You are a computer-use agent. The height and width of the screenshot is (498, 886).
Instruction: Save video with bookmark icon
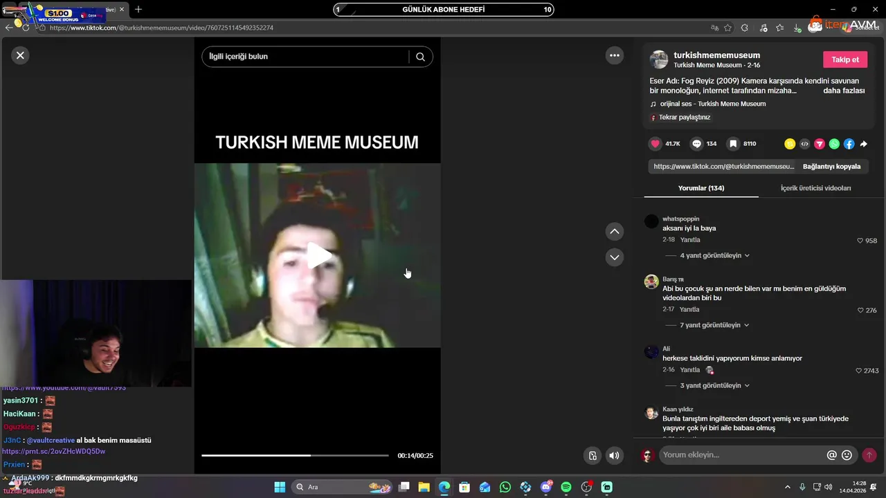(733, 144)
